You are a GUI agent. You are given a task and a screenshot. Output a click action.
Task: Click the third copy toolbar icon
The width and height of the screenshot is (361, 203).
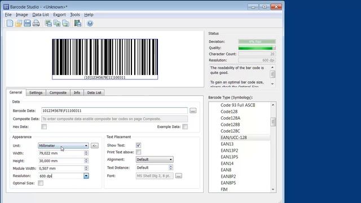[x=66, y=23]
